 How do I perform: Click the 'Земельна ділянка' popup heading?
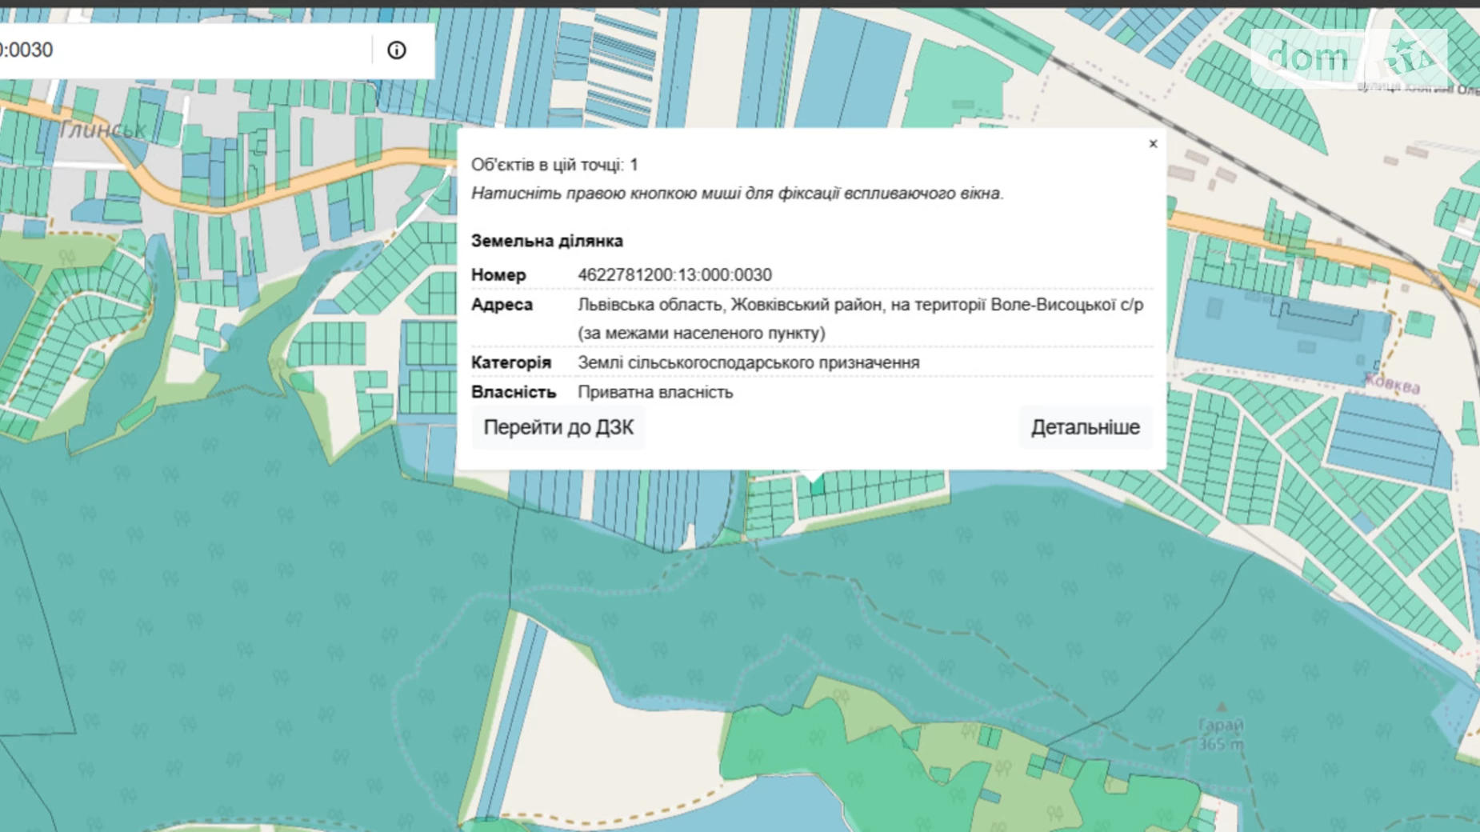pos(546,241)
